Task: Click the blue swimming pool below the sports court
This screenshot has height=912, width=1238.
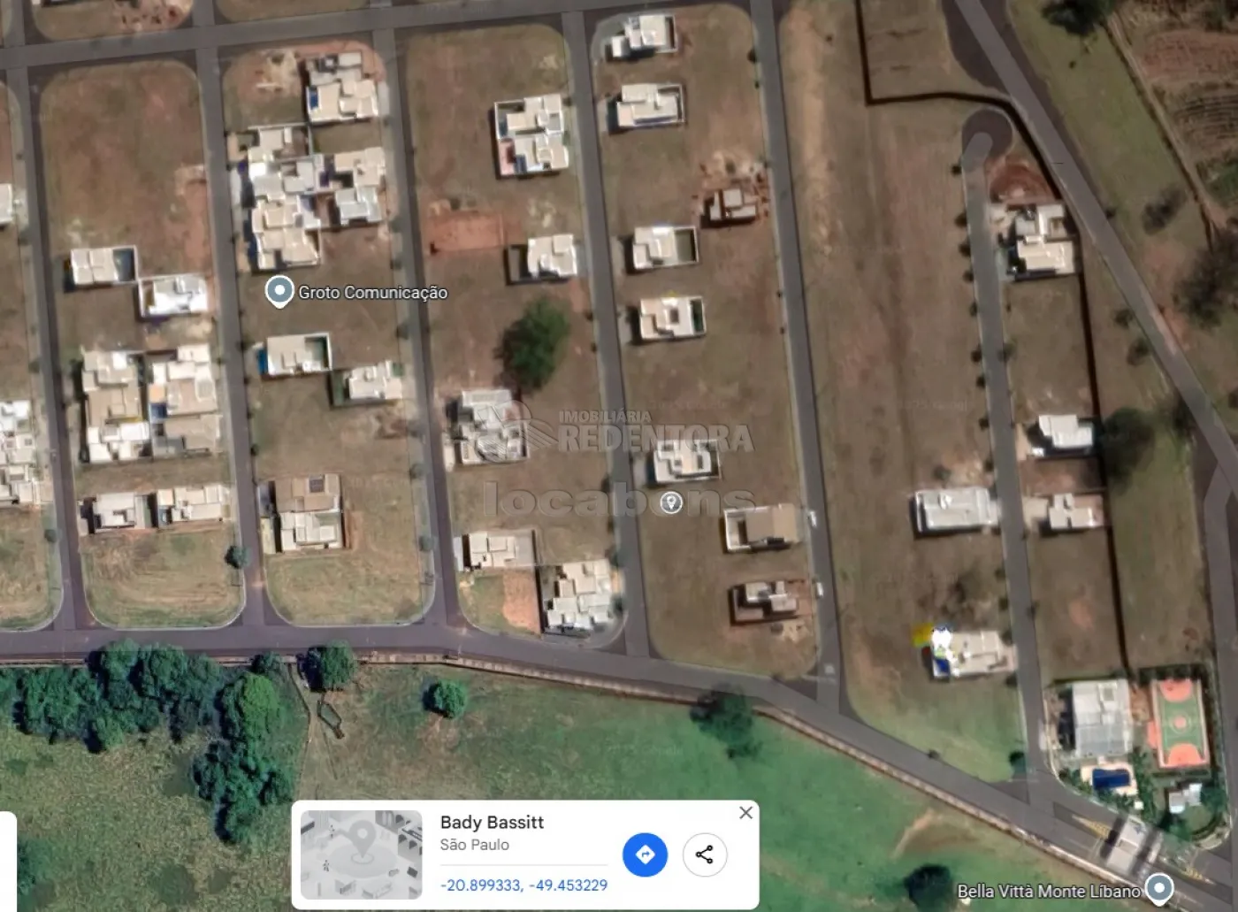Action: coord(1111,779)
